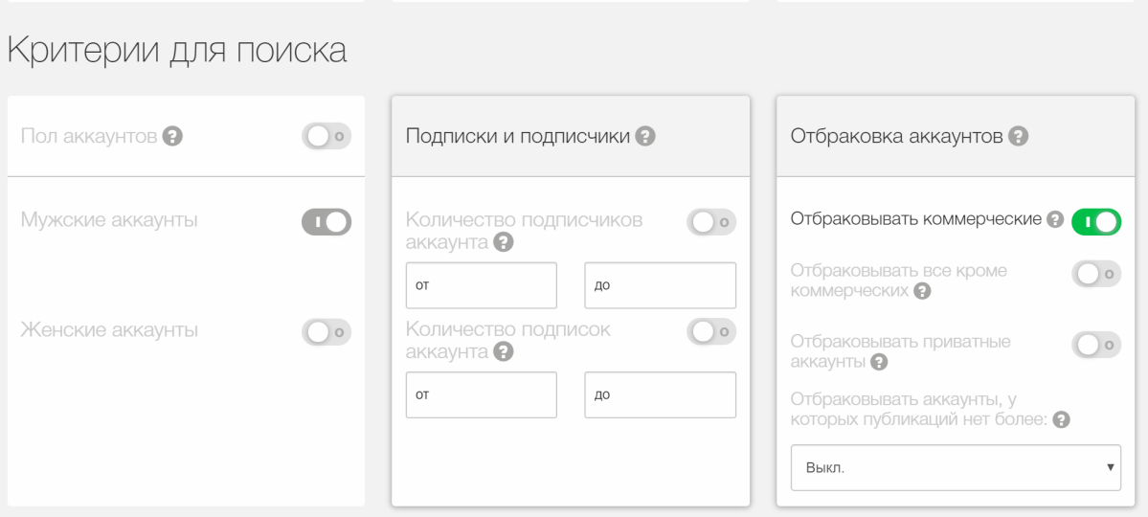Click help icon for Отбраковывать коммерческие
This screenshot has width=1148, height=517.
[x=1055, y=220]
